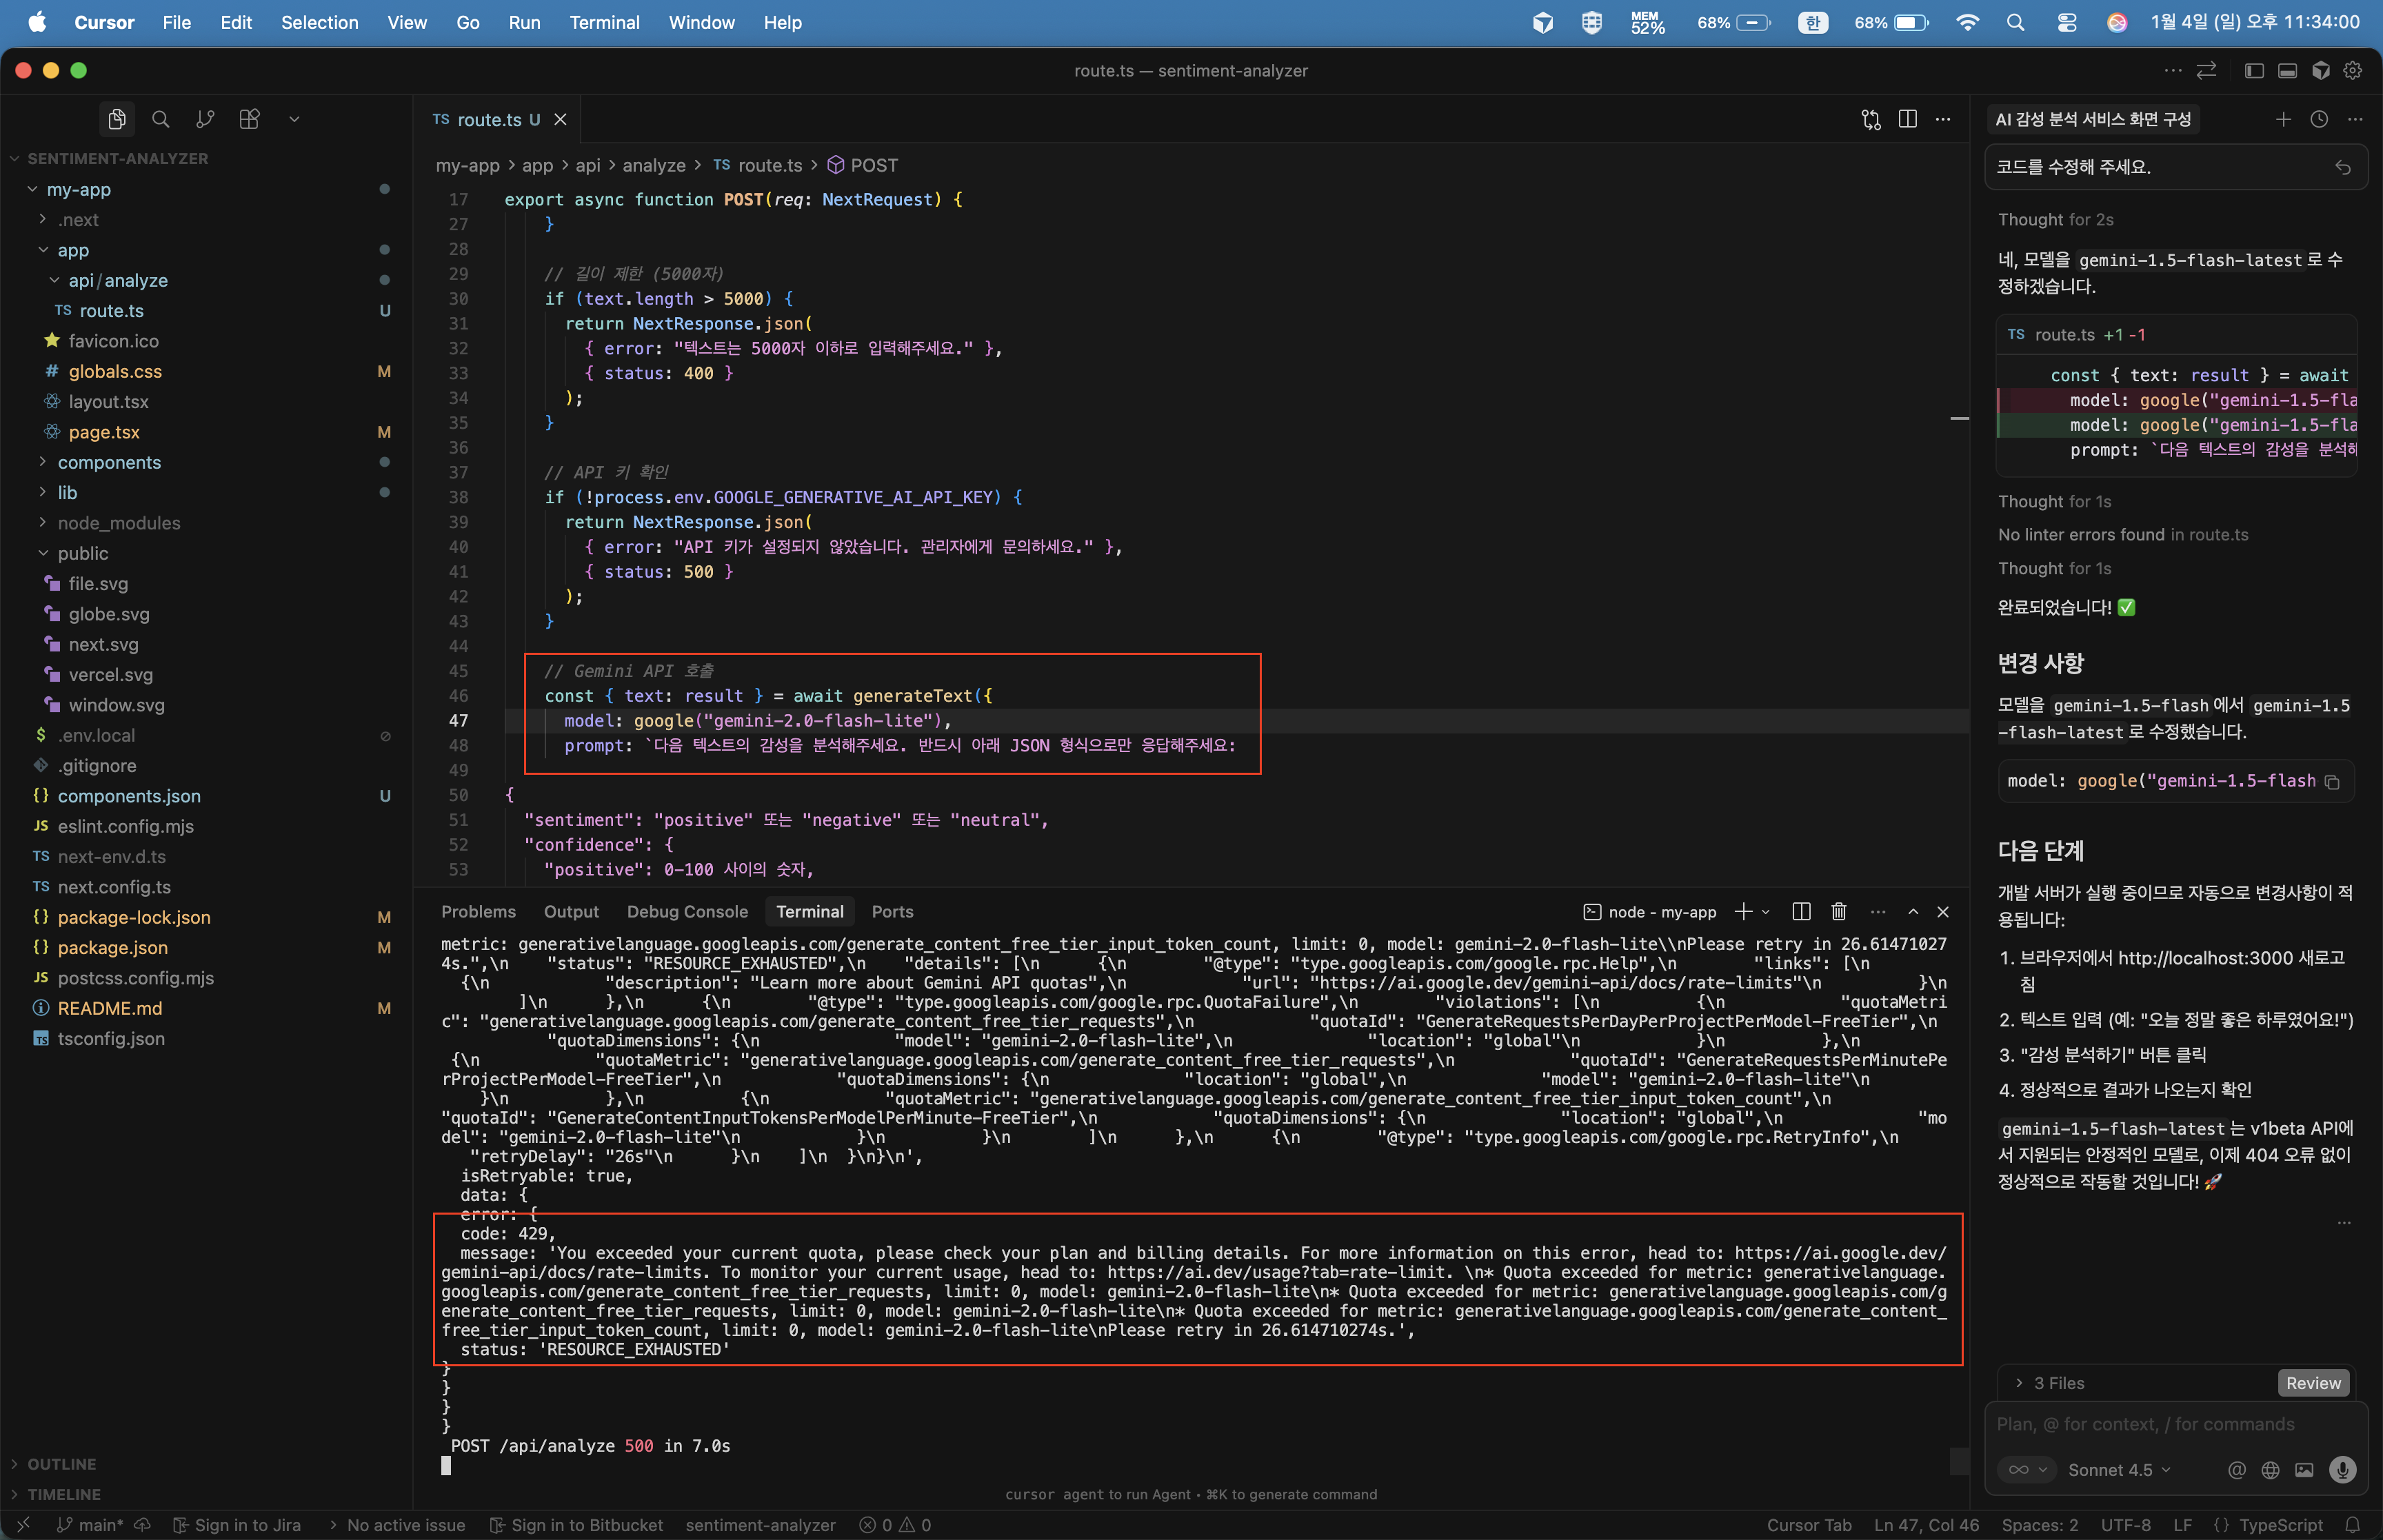The image size is (2383, 1540).
Task: Open the Search icon in sidebar
Action: 160,119
